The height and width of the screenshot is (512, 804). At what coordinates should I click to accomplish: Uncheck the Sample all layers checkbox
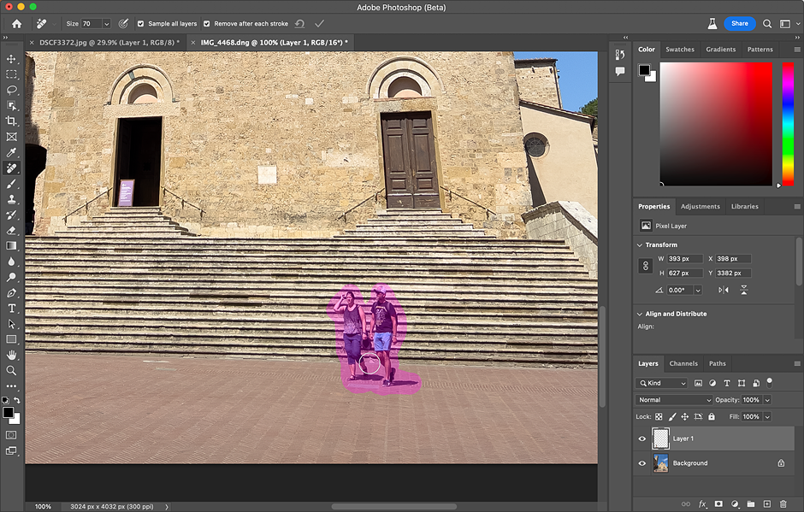[x=141, y=24]
